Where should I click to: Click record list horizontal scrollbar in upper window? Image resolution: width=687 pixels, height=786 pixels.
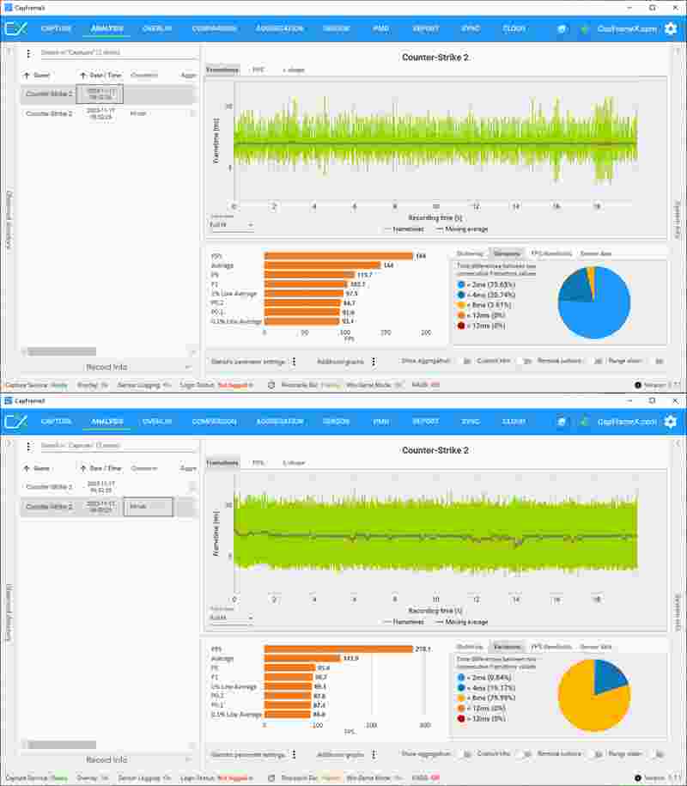(x=62, y=352)
